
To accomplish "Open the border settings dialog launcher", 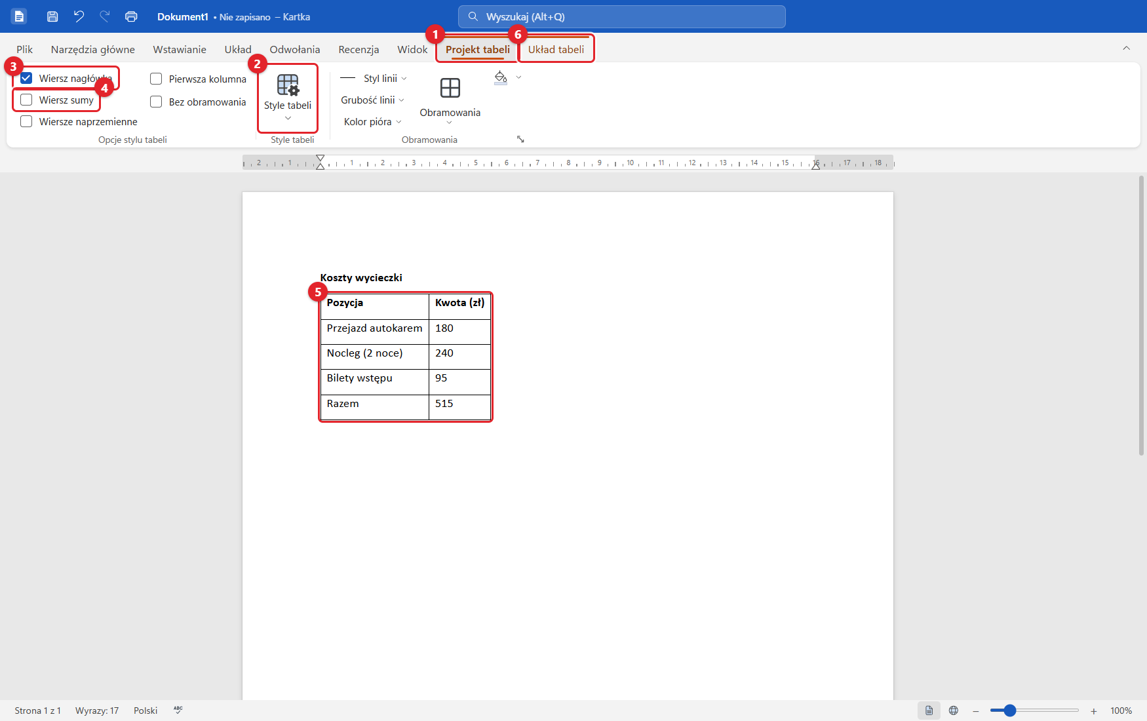I will pyautogui.click(x=520, y=139).
